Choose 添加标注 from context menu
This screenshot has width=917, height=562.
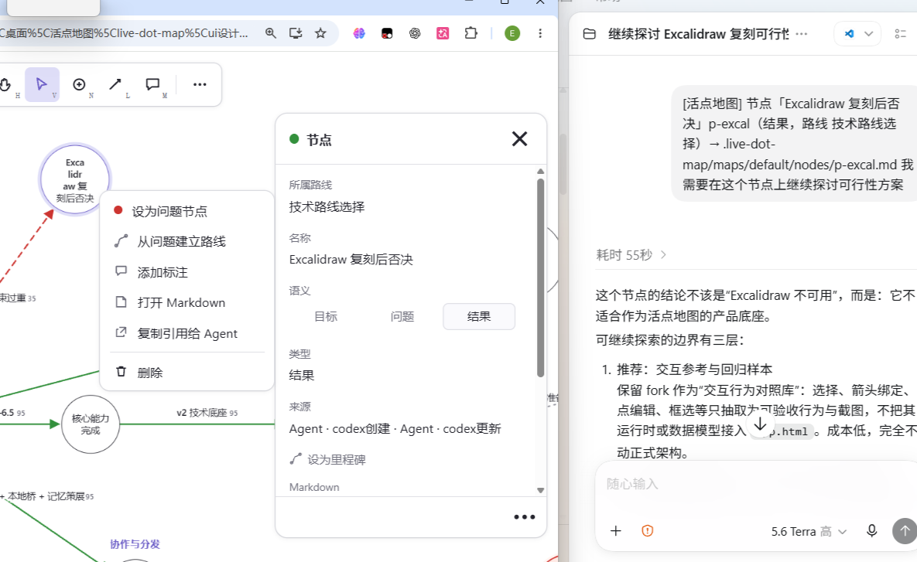coord(187,272)
